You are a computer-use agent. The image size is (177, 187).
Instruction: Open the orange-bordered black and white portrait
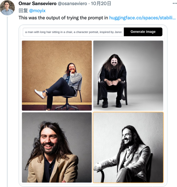pos(128,147)
